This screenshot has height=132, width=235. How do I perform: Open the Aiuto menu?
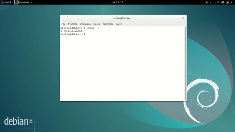pyautogui.click(x=119, y=24)
